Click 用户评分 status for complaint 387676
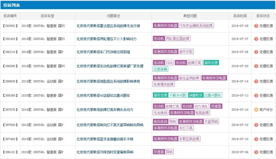 click(266, 110)
